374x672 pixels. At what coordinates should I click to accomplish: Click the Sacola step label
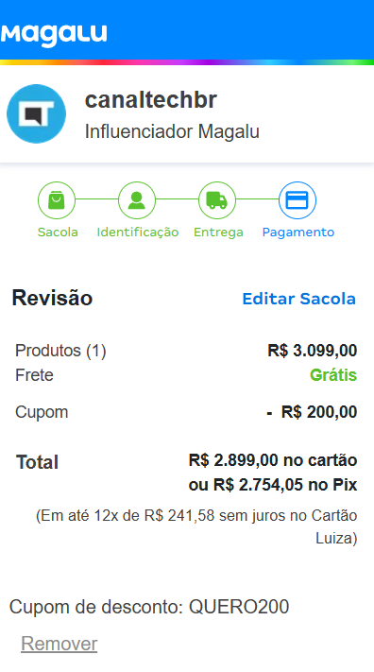(x=58, y=232)
